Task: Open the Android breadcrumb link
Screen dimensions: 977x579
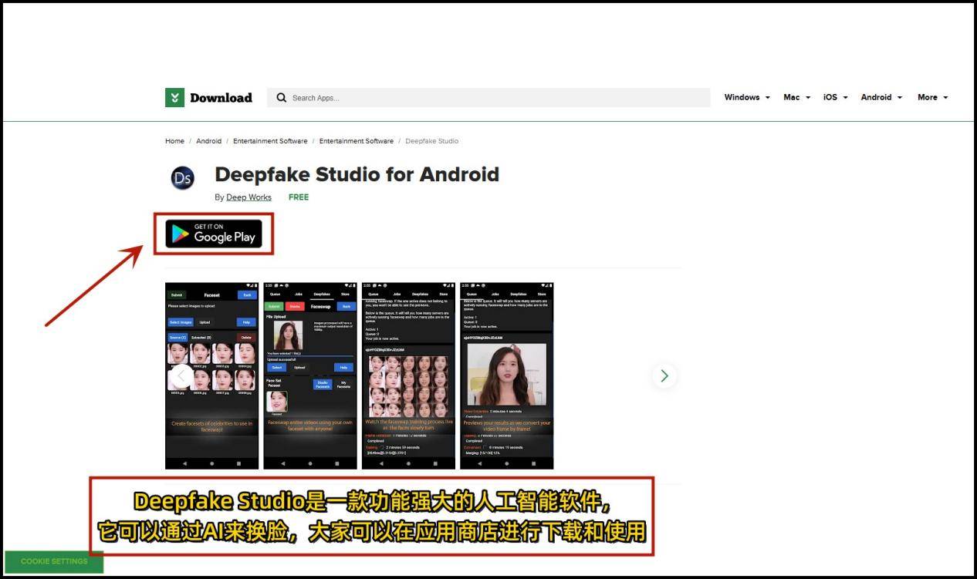Action: pyautogui.click(x=208, y=141)
